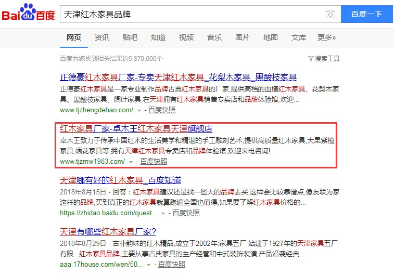Open the 卓木王红木家具天津旗舰店 result title

136,129
